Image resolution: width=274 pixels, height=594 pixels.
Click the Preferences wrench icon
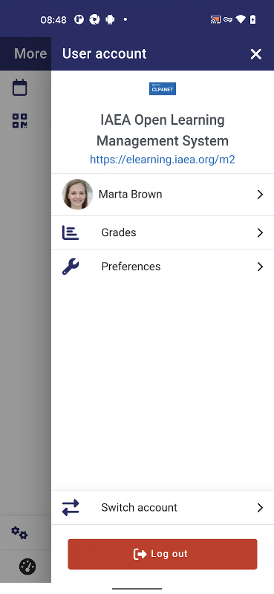[71, 267]
